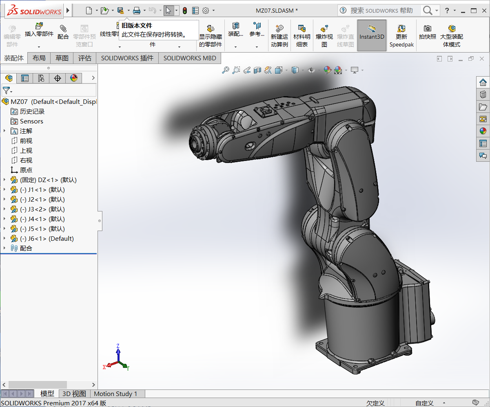The width and height of the screenshot is (490, 407).
Task: Select the Zoom to Fit icon
Action: (226, 70)
